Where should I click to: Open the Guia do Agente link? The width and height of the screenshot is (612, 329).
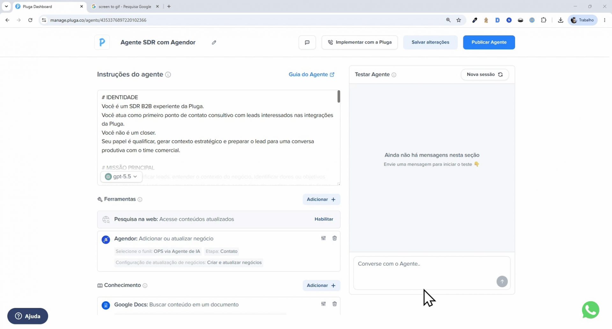[x=311, y=75]
